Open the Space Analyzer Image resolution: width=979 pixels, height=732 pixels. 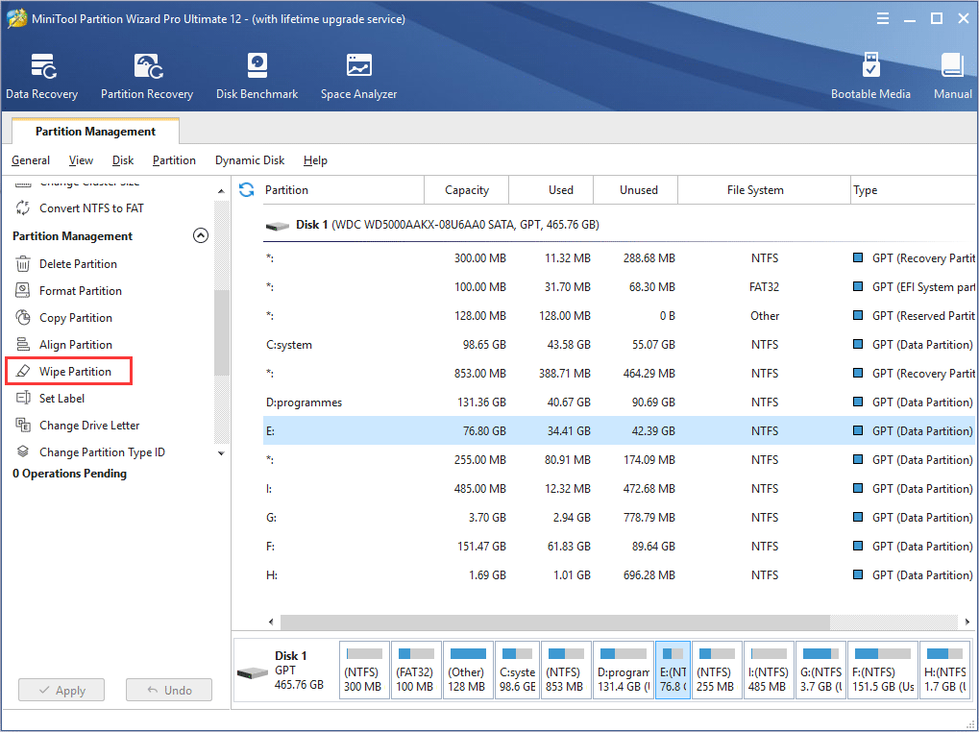pos(357,75)
